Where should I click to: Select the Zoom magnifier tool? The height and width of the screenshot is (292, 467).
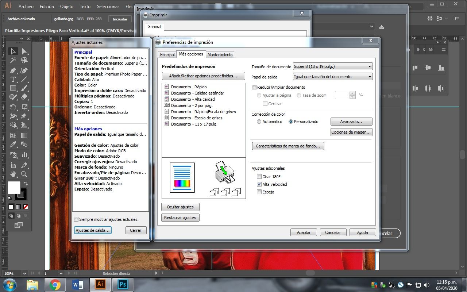(x=24, y=174)
